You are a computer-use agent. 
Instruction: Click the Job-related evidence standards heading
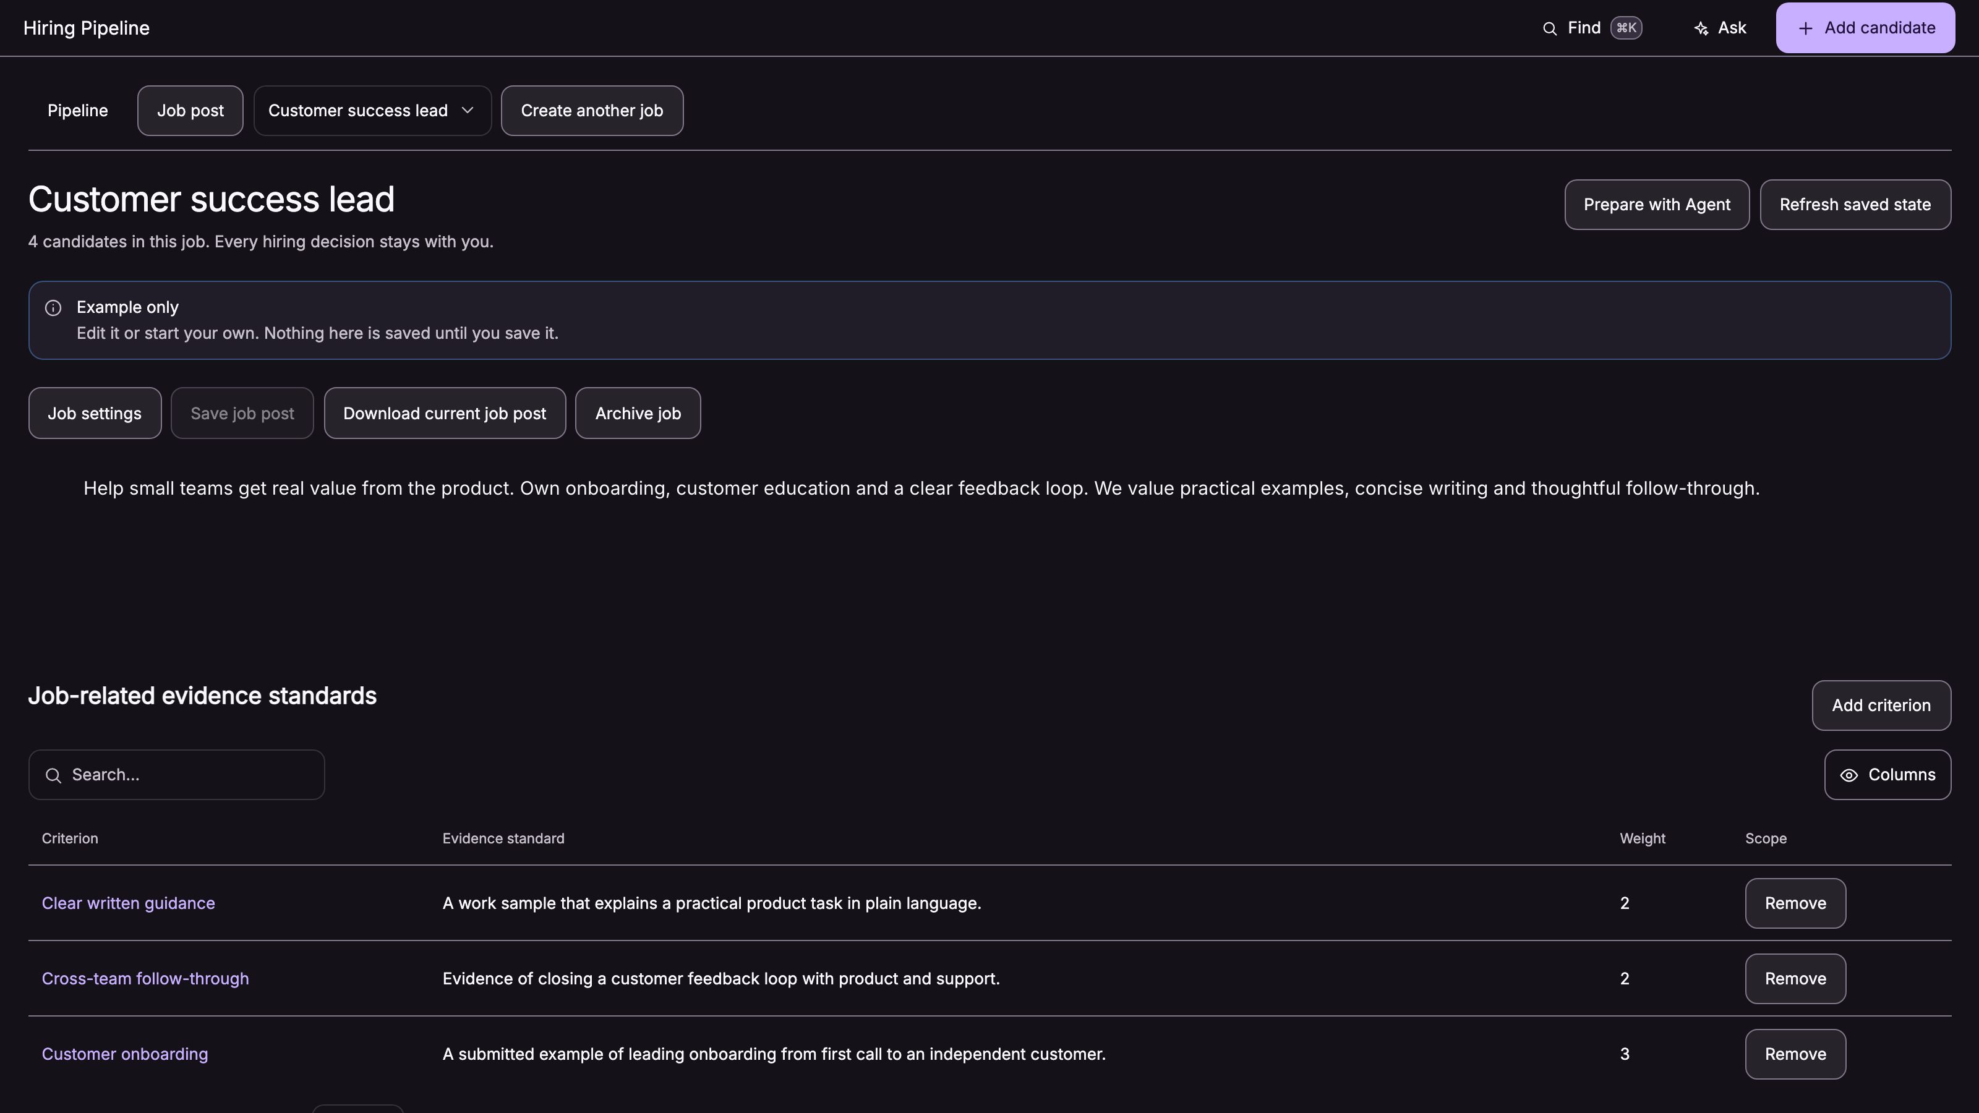tap(202, 696)
